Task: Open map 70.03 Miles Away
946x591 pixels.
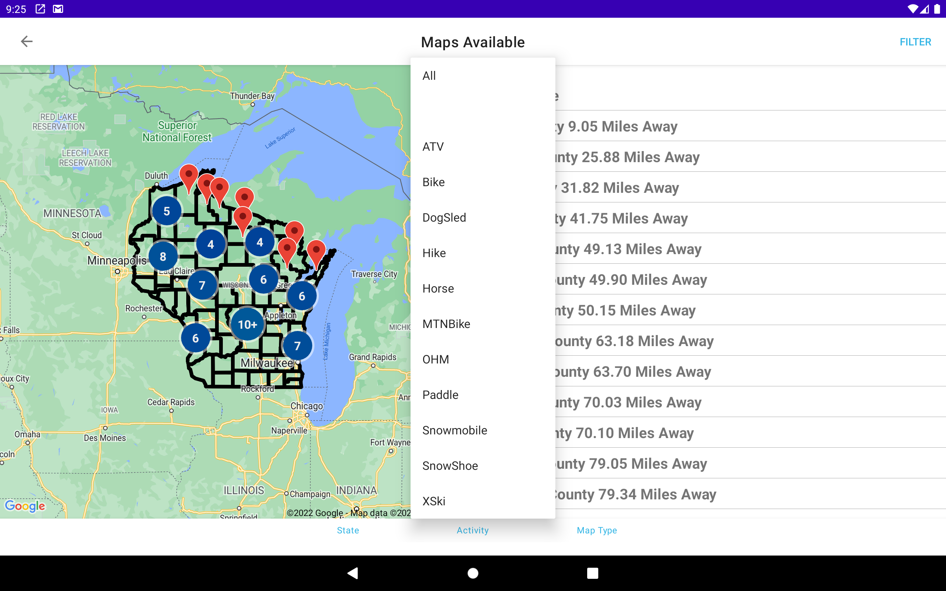Action: pos(751,402)
